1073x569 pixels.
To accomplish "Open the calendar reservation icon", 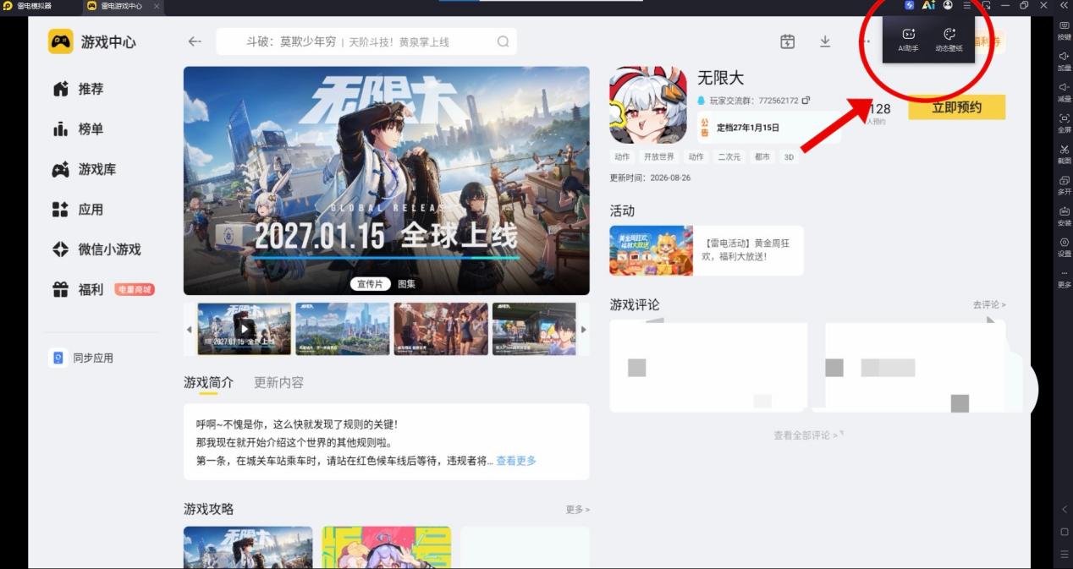I will [788, 41].
